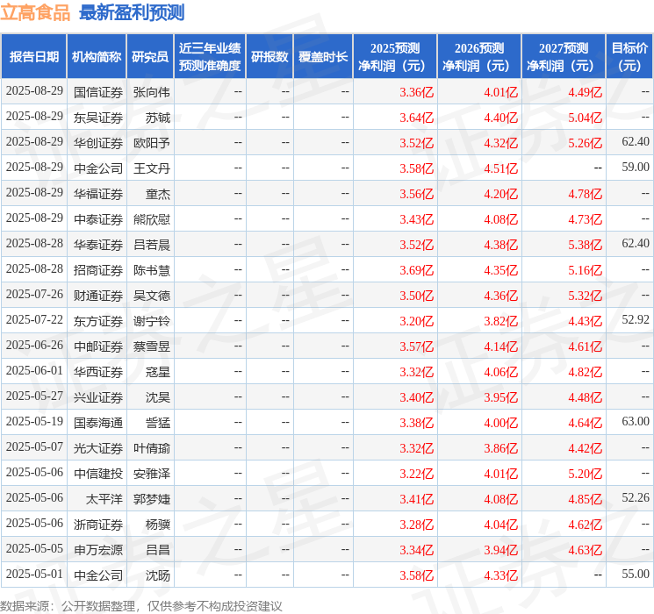Select the 研报数 column header

270,57
